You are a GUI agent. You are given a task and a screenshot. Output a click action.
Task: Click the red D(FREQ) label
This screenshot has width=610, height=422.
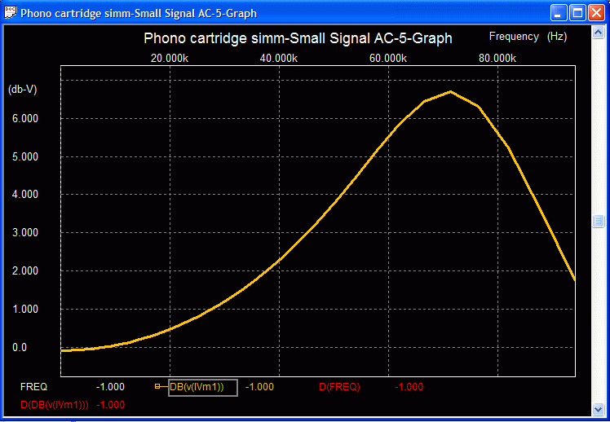click(339, 387)
